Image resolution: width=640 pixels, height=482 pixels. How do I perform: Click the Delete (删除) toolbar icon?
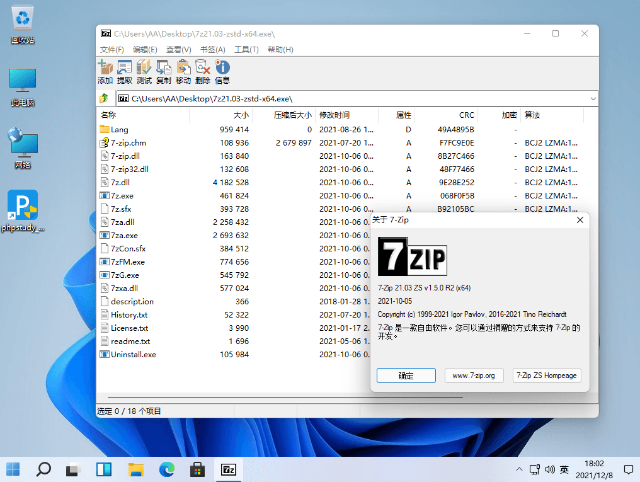203,72
